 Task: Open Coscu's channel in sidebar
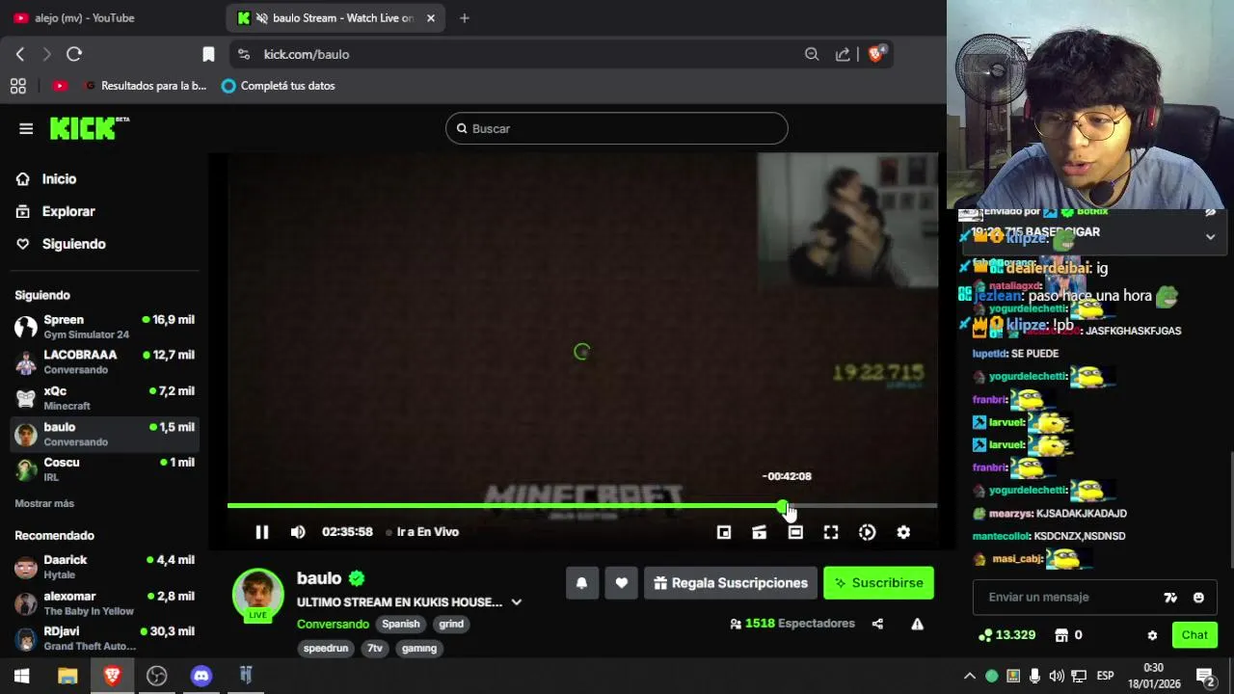(x=104, y=469)
